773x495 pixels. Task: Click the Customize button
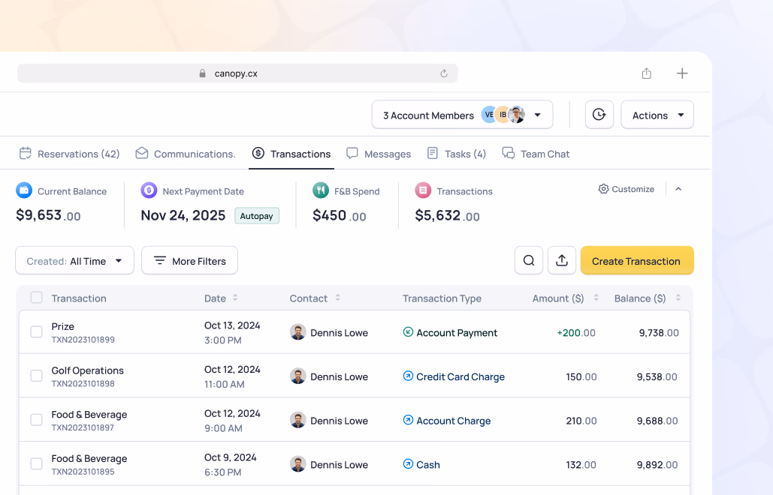point(626,189)
